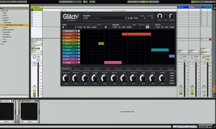
Task: Click the Mix knob in Glitch2
Action: tap(160, 16)
